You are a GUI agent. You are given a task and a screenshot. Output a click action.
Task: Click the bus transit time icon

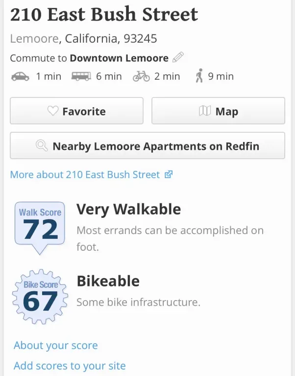click(x=81, y=76)
